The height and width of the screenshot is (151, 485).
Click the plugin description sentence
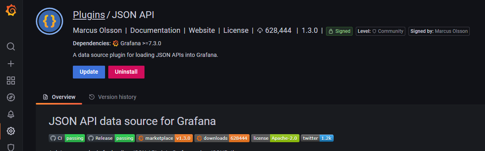point(145,55)
